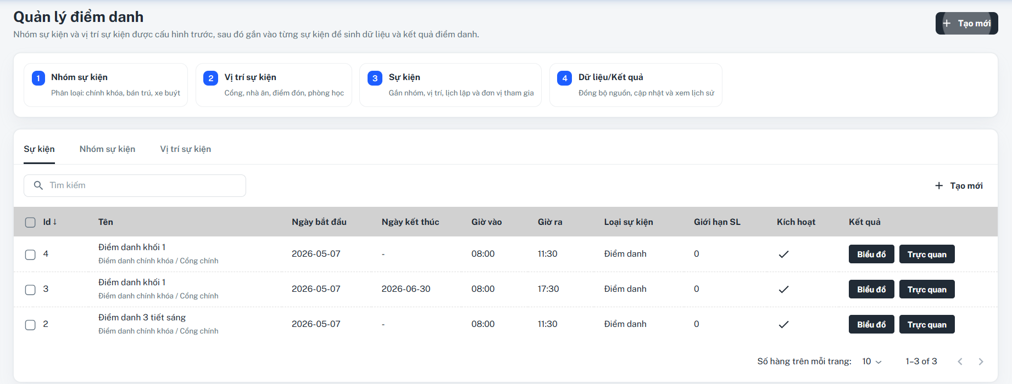Click the Số hàng trên mỗi trang label
This screenshot has height=384, width=1012.
point(804,362)
